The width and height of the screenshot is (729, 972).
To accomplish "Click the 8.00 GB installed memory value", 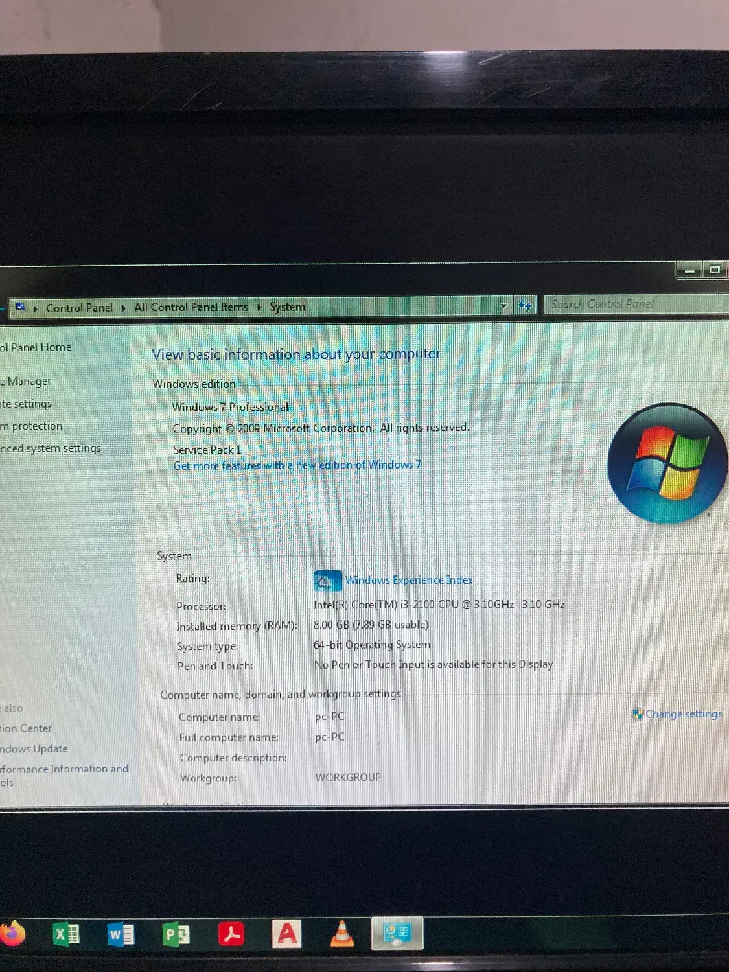I will coord(371,625).
